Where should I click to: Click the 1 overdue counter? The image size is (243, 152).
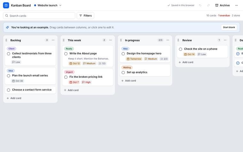point(224,15)
